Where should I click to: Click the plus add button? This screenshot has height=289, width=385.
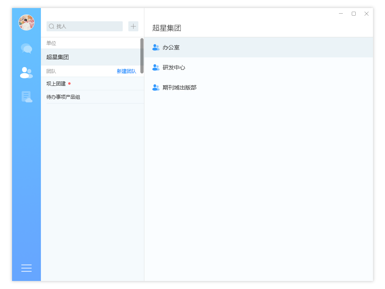point(133,26)
